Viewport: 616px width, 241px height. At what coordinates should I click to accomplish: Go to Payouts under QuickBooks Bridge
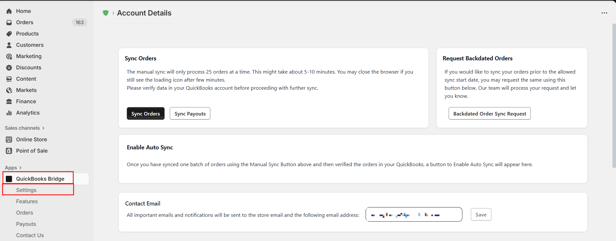26,224
